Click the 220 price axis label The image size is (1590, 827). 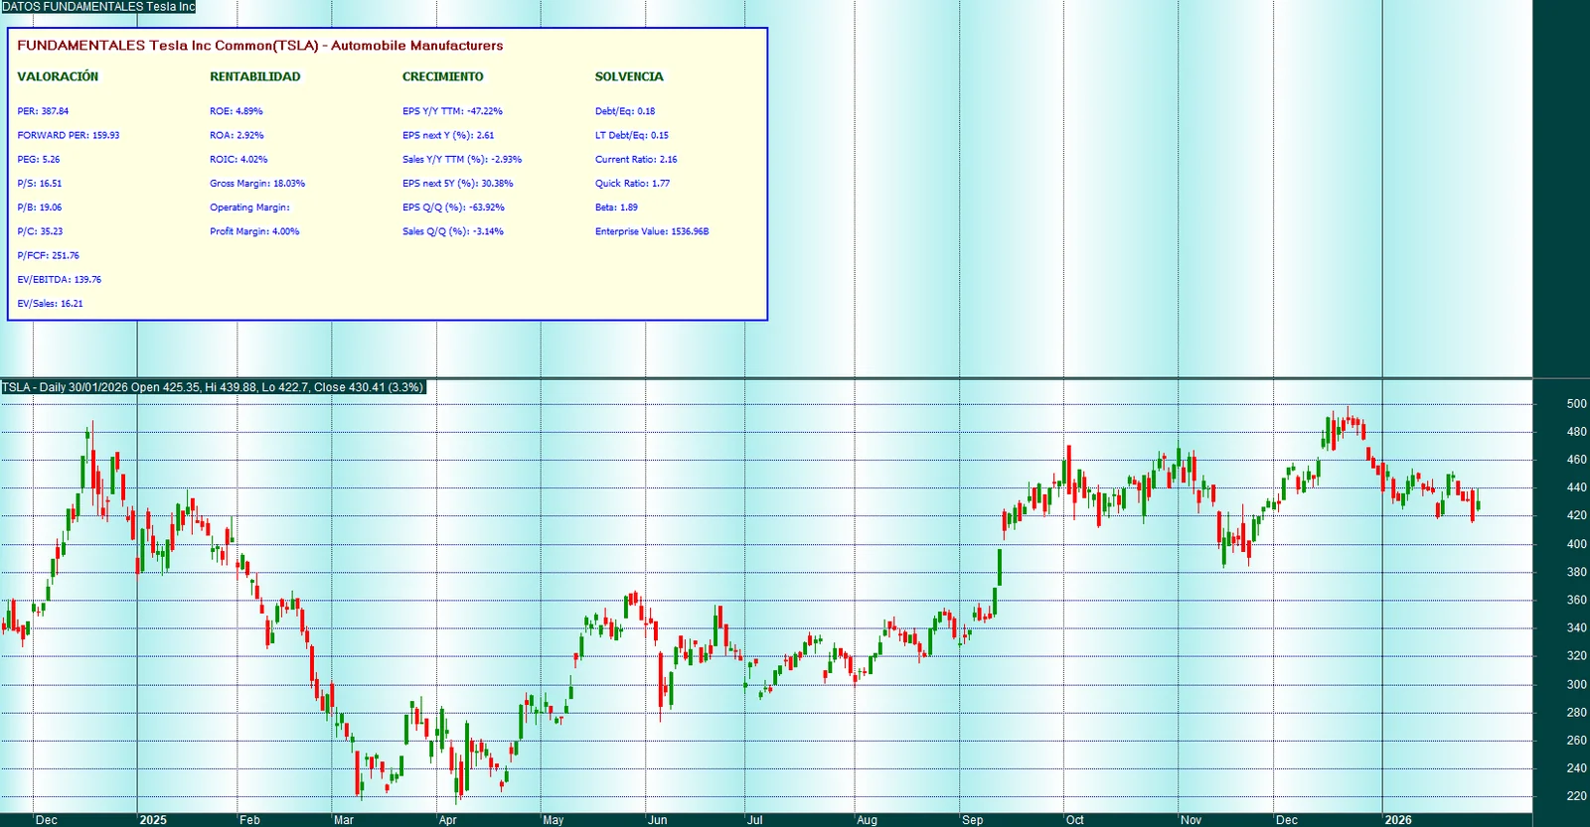click(x=1576, y=795)
